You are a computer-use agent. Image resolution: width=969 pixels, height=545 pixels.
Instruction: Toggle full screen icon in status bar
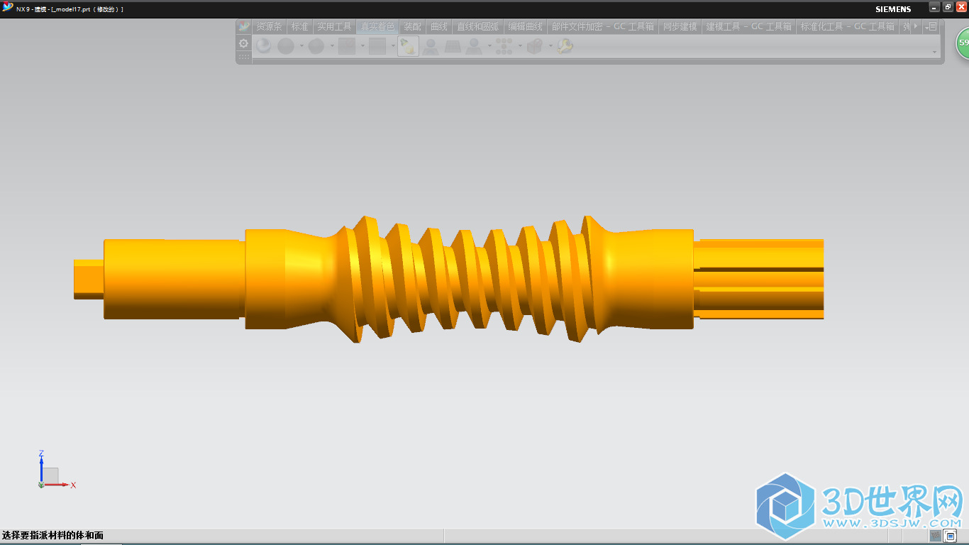point(951,536)
